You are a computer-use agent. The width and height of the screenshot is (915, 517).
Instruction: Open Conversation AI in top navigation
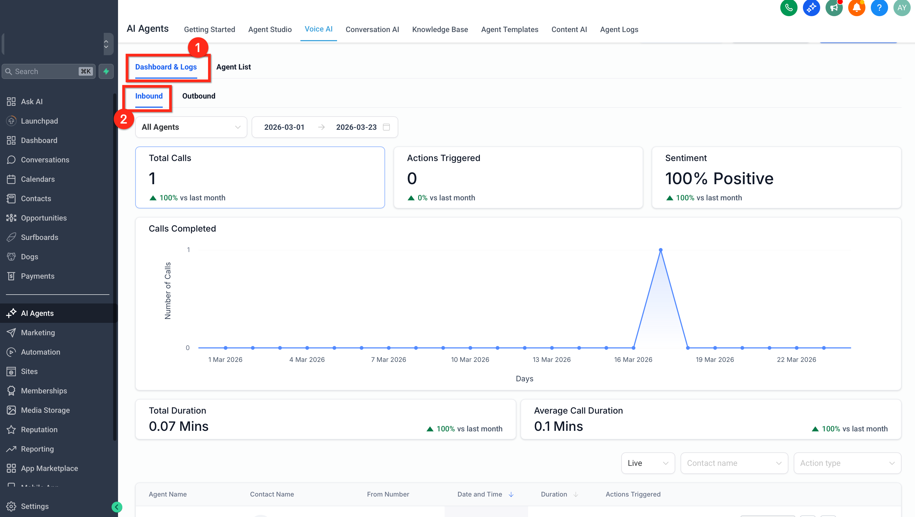point(372,29)
